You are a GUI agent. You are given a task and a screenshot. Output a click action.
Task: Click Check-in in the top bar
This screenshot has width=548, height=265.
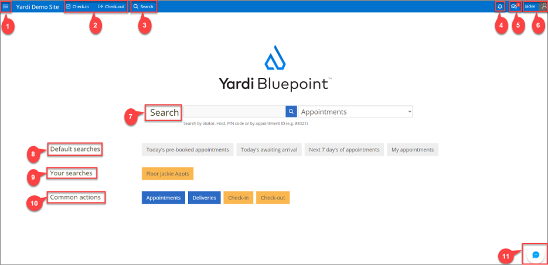pyautogui.click(x=77, y=6)
